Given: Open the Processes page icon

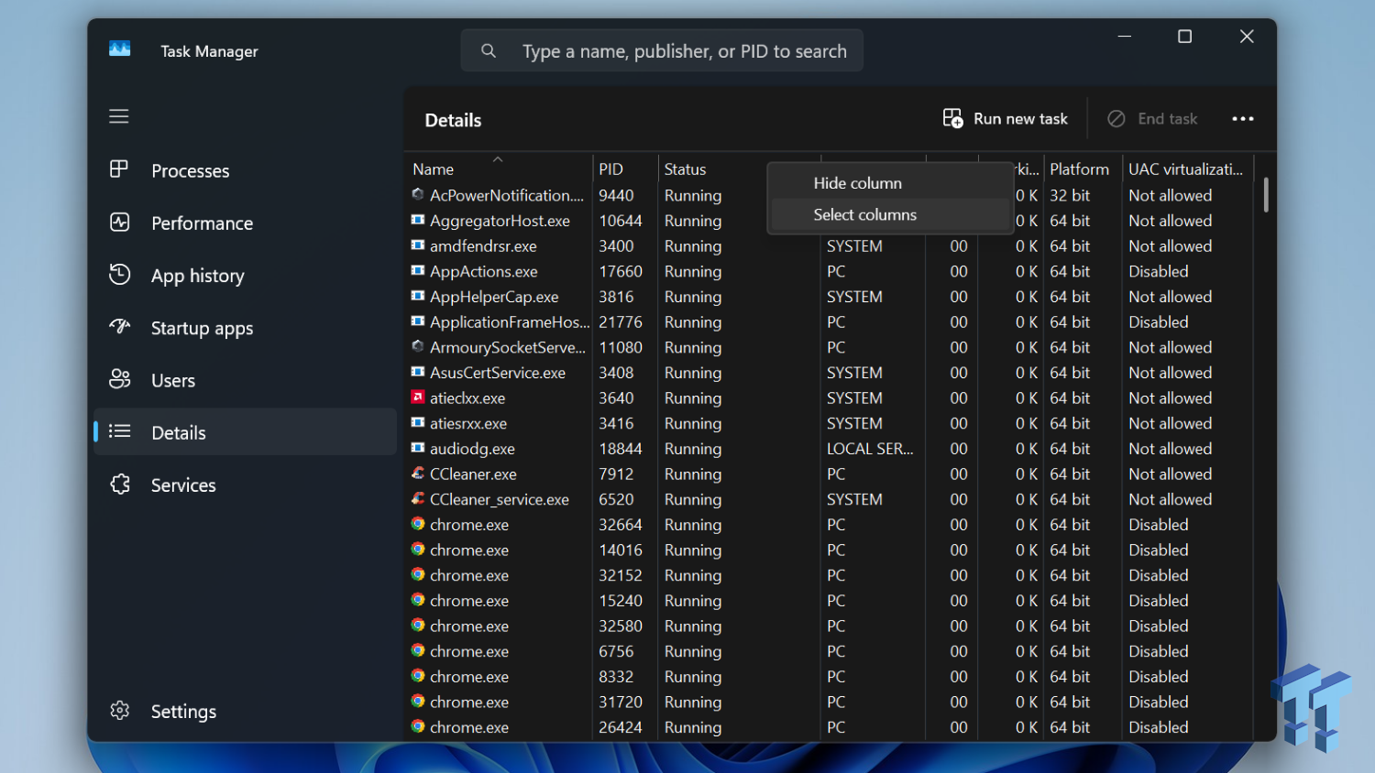Looking at the screenshot, I should click(x=119, y=170).
